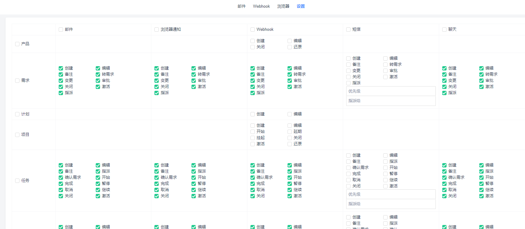525x229 pixels.
Task: Enable the 浏览器通知 column header checkbox
Action: click(157, 30)
